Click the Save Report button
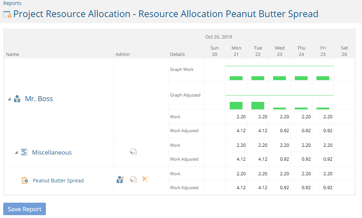The image size is (362, 218). pyautogui.click(x=25, y=209)
